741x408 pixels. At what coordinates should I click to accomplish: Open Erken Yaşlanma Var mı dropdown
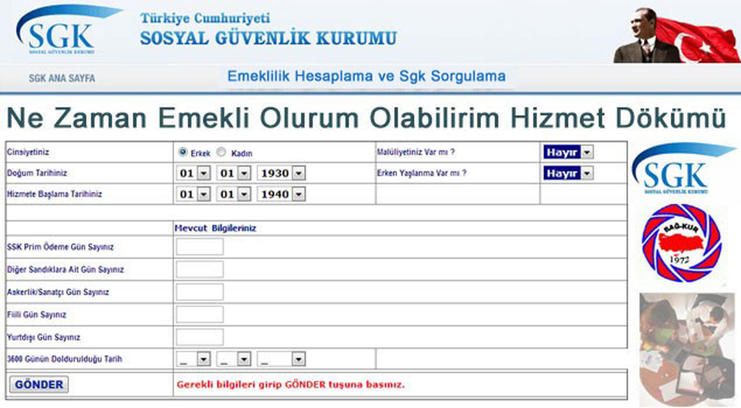(x=568, y=173)
